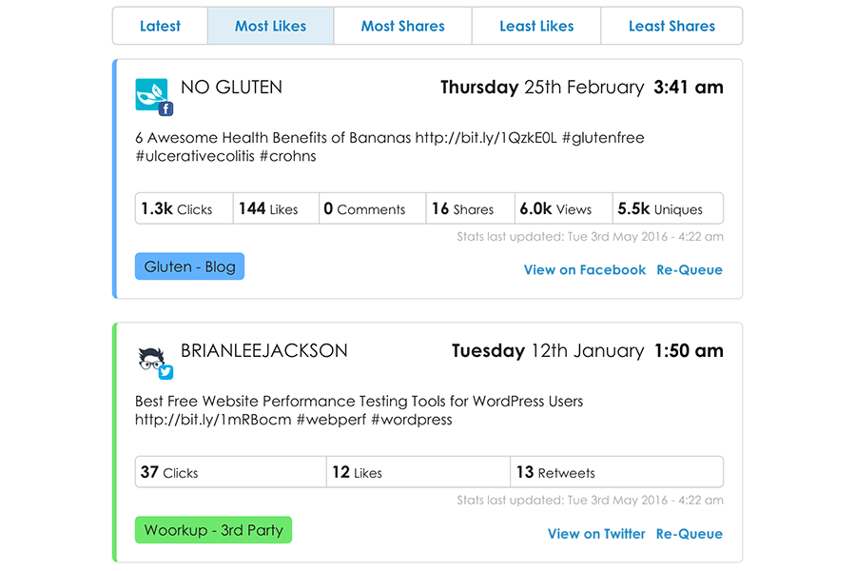856x571 pixels.
Task: Click the NO GLUTEN account name
Action: (231, 88)
